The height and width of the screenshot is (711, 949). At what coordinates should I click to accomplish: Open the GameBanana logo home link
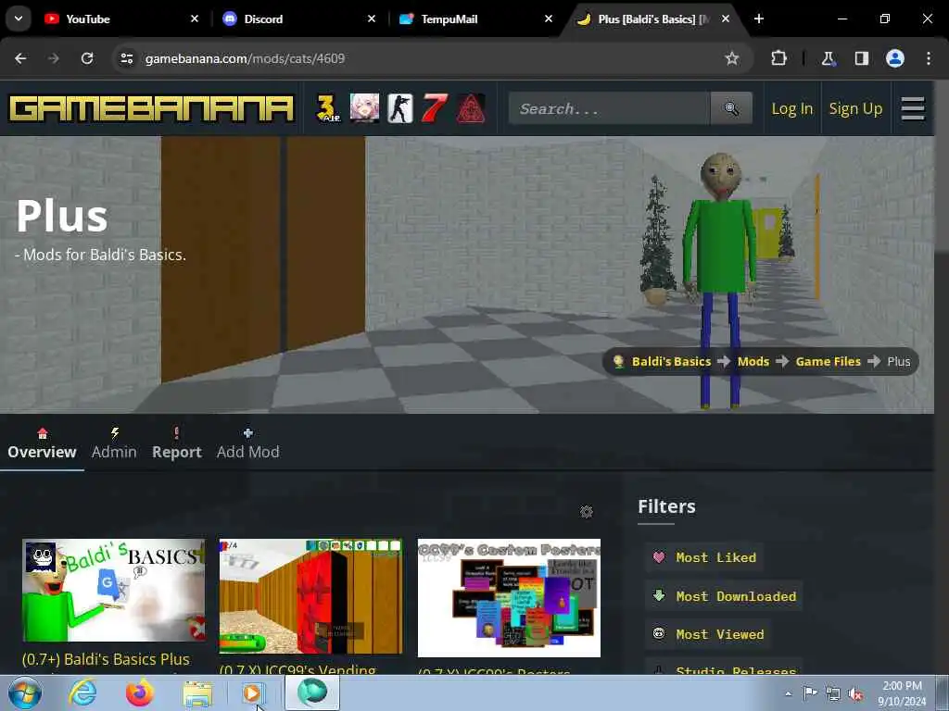151,109
